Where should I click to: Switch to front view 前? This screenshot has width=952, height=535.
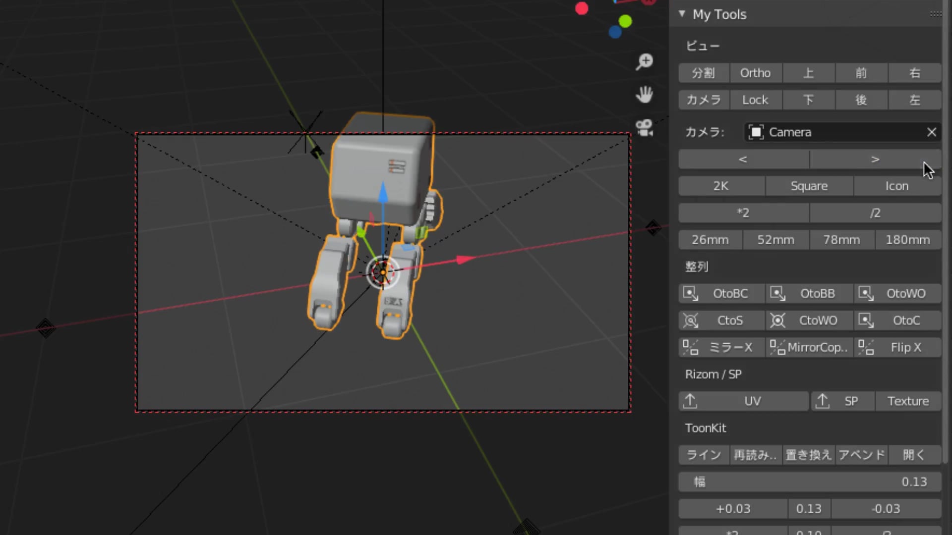pos(862,73)
